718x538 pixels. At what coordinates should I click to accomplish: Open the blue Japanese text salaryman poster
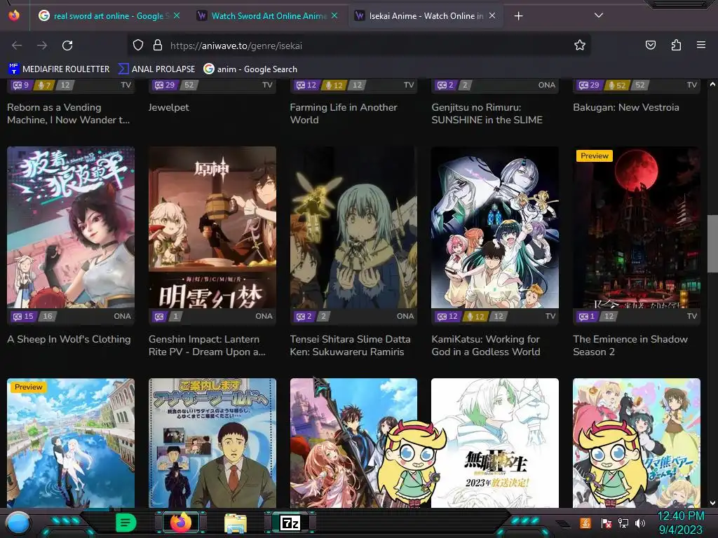click(x=212, y=443)
